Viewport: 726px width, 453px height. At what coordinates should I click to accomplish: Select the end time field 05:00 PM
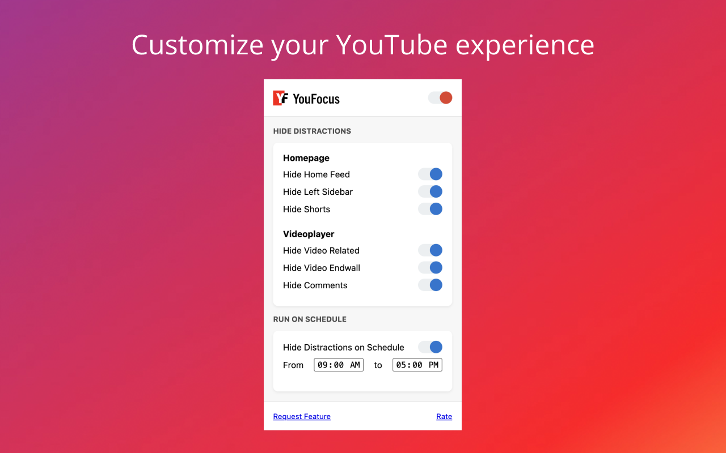[x=417, y=365]
